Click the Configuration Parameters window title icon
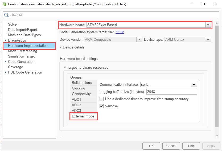222x151 pixels. (x=4, y=4)
